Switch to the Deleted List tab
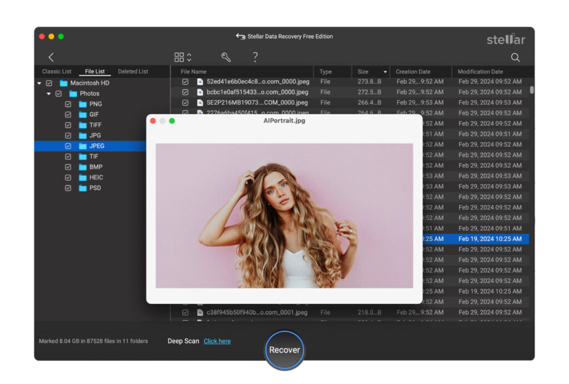 coord(133,72)
